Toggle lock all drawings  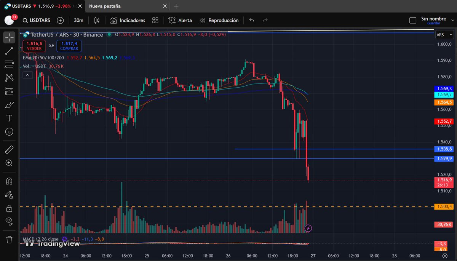[9, 208]
